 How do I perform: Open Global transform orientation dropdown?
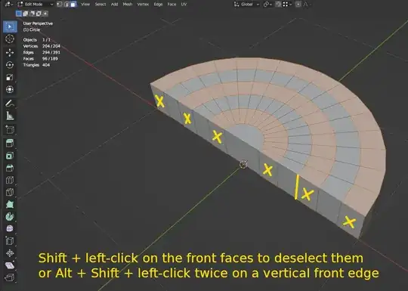[x=246, y=5]
